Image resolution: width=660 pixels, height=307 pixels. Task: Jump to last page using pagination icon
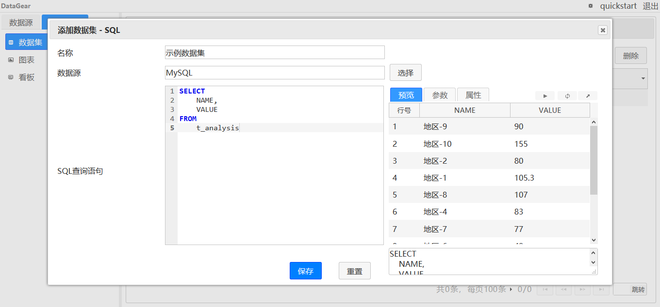pyautogui.click(x=601, y=289)
